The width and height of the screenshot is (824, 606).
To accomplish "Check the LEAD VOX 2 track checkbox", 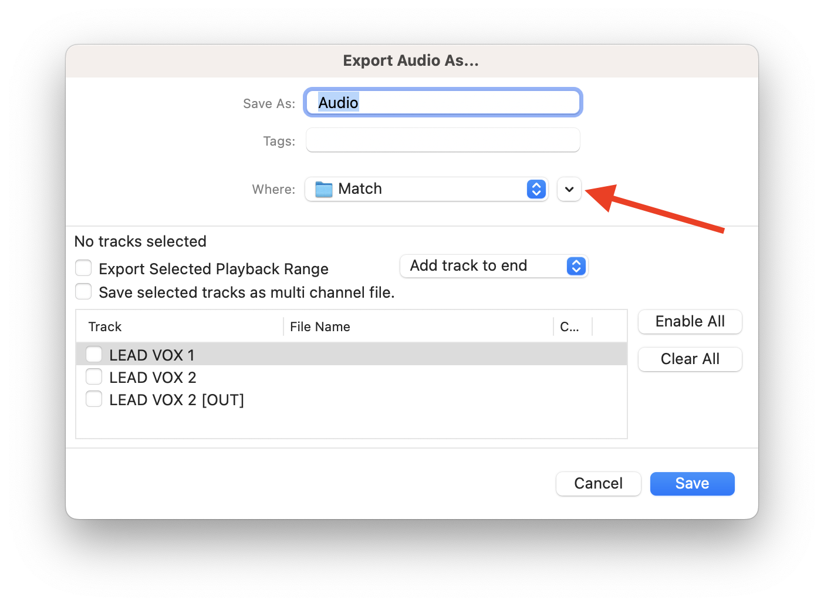I will [94, 377].
